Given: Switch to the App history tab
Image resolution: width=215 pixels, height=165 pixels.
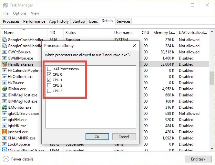Looking at the screenshot, I should tap(59, 21).
